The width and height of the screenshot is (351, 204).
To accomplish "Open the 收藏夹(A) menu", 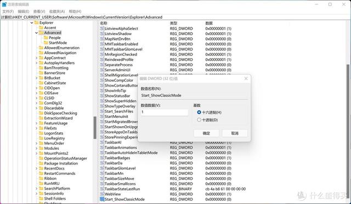I will 57,12.
